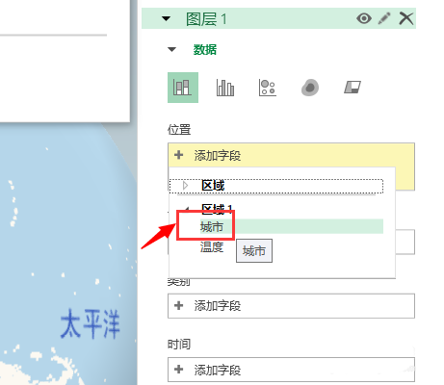Select the region chart type
The height and width of the screenshot is (385, 444).
point(353,88)
